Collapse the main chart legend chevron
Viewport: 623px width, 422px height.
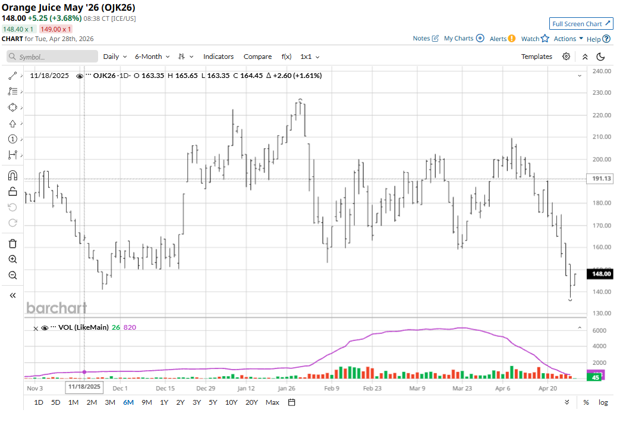pyautogui.click(x=580, y=76)
